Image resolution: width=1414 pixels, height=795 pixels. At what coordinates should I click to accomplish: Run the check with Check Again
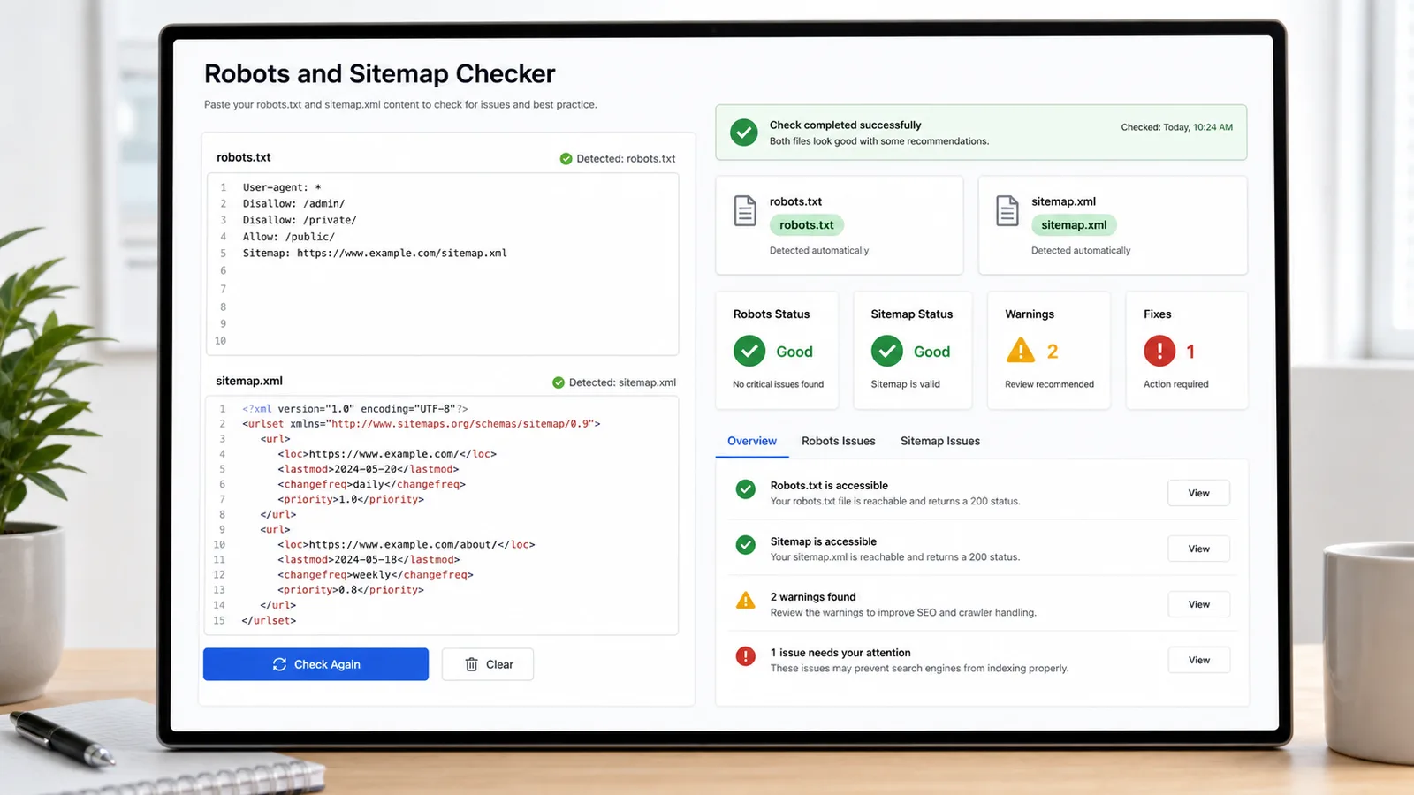[315, 664]
